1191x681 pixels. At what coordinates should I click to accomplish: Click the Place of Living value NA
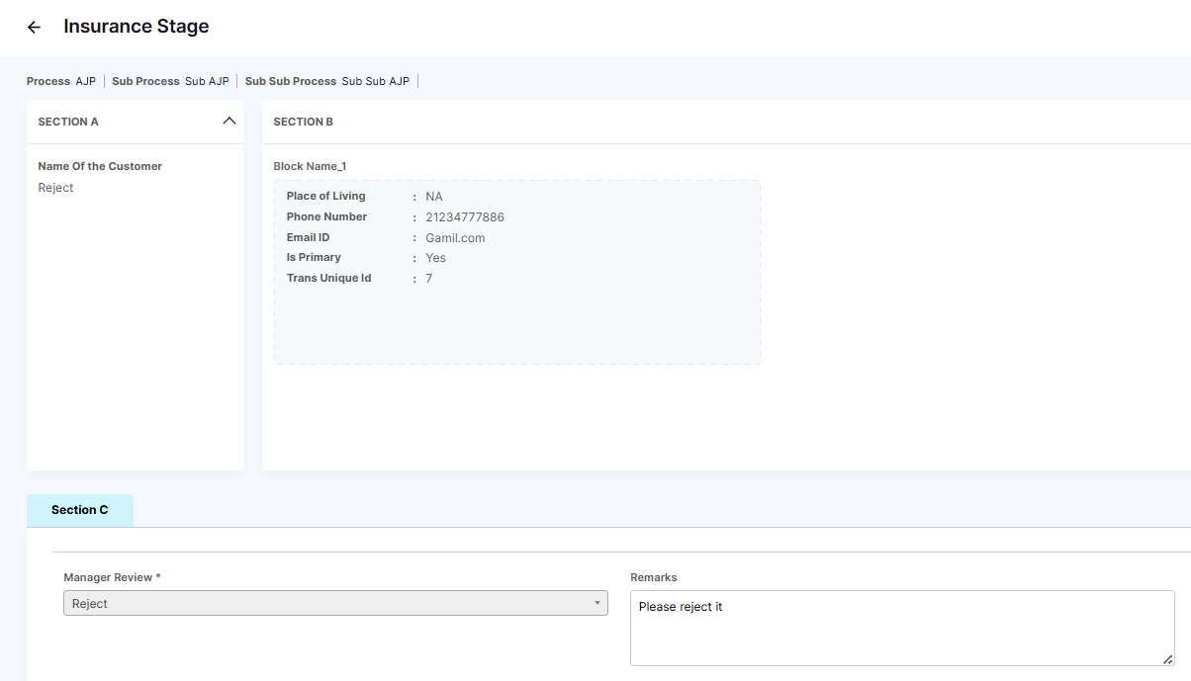(434, 197)
